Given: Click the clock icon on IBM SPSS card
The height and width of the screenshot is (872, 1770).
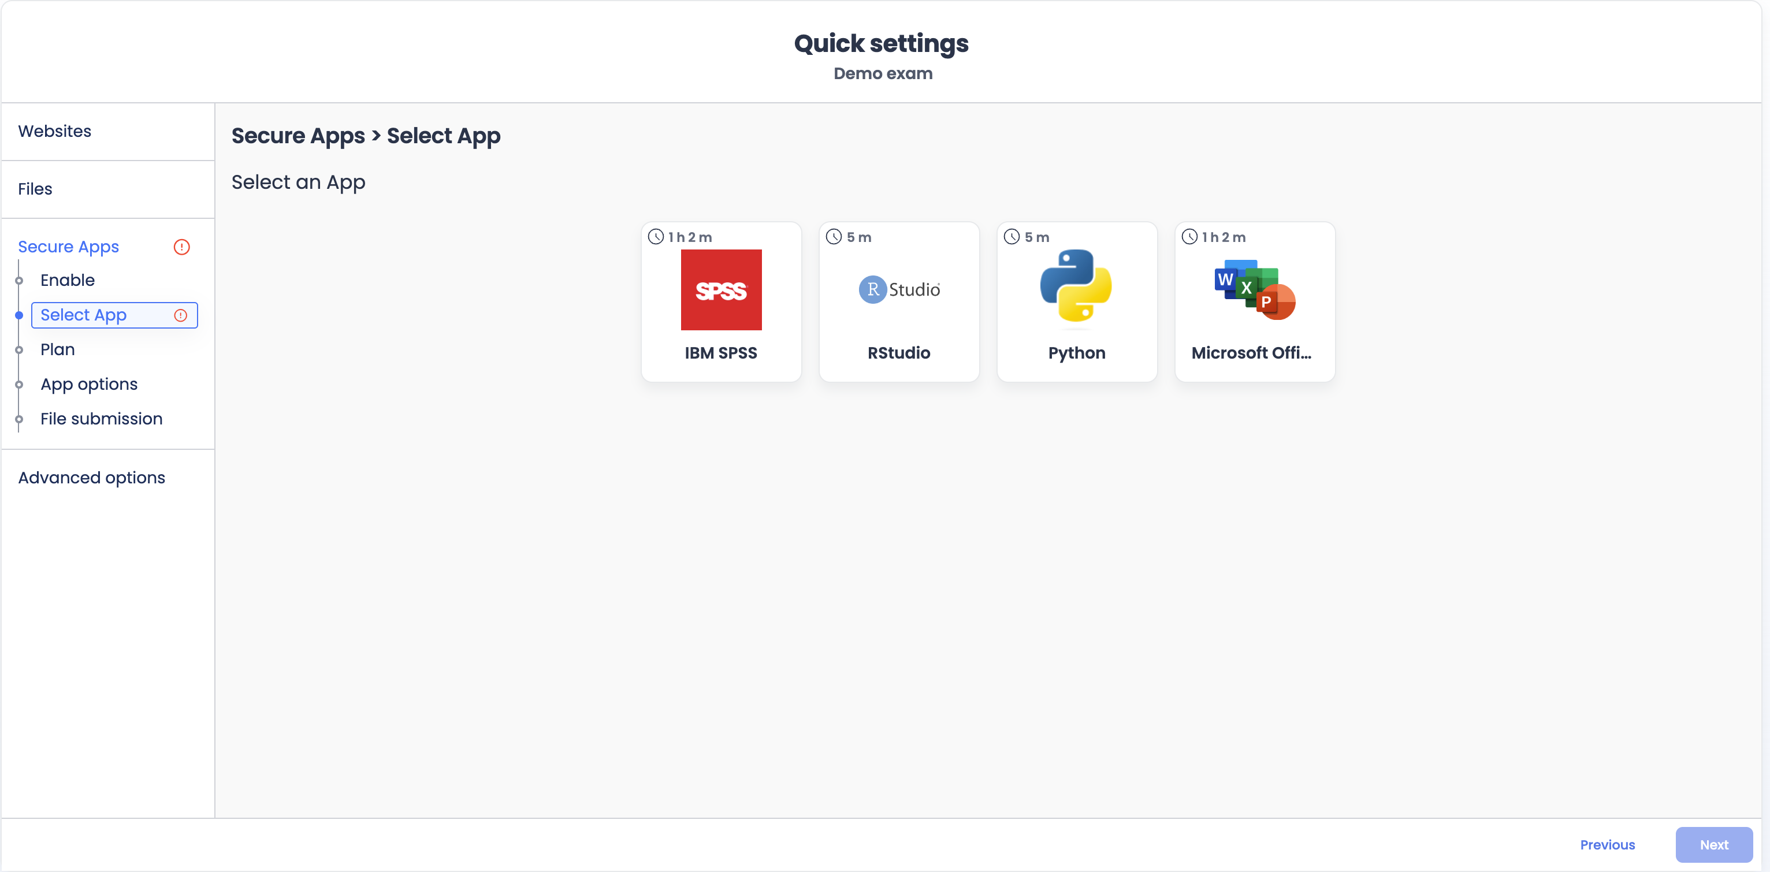Looking at the screenshot, I should click(656, 237).
